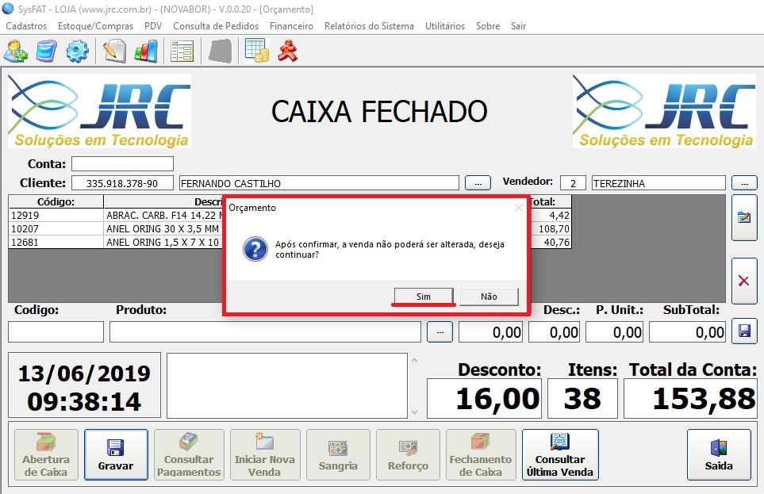
Task: Open Consulta de Pedidos menu
Action: pos(216,26)
